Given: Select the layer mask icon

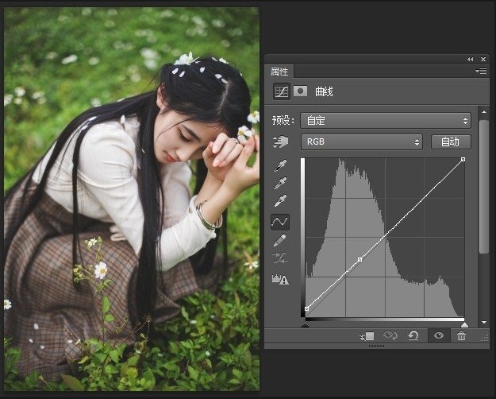Looking at the screenshot, I should click(300, 91).
